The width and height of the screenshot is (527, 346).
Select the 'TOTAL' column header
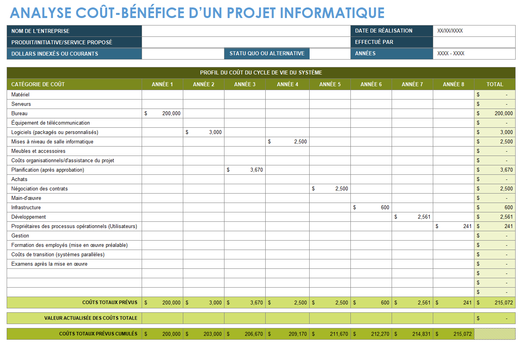[495, 84]
